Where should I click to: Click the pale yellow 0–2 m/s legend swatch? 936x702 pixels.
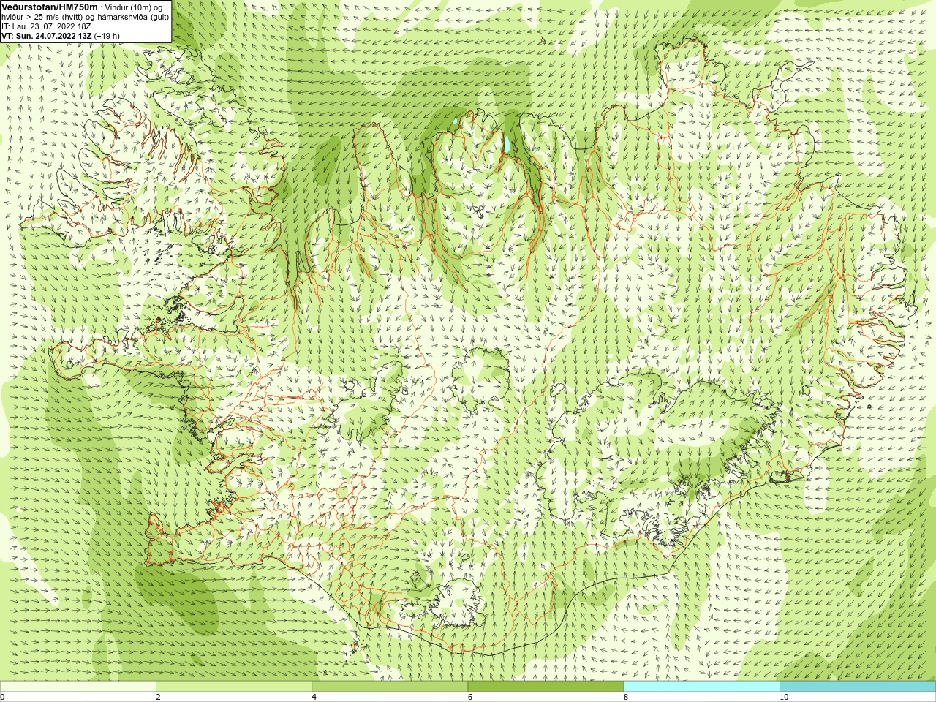coord(78,687)
